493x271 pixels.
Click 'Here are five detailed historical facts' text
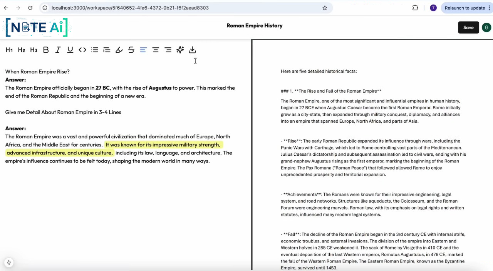pos(319,71)
